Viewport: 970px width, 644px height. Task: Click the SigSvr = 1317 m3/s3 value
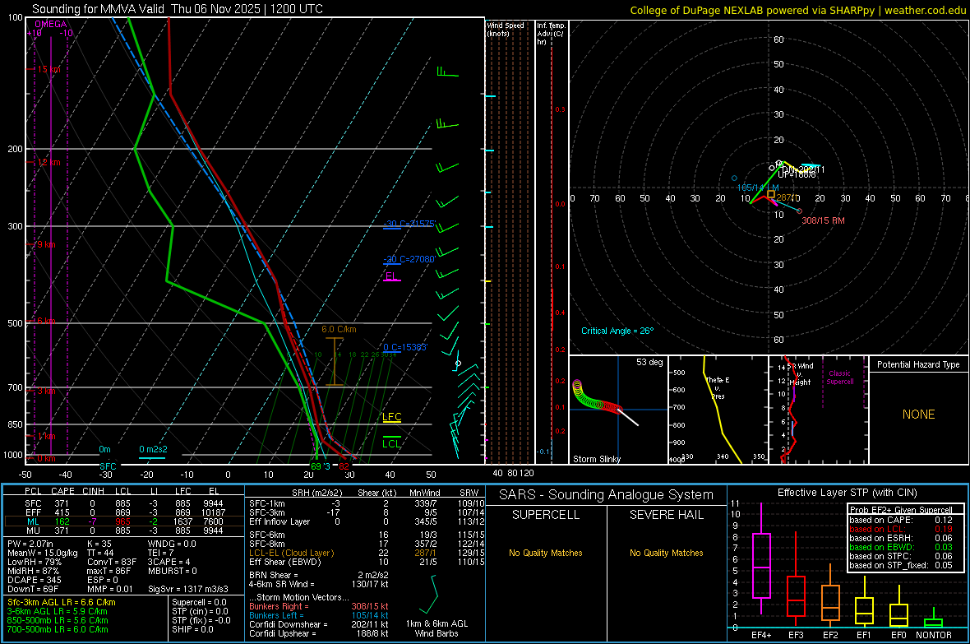pos(188,590)
